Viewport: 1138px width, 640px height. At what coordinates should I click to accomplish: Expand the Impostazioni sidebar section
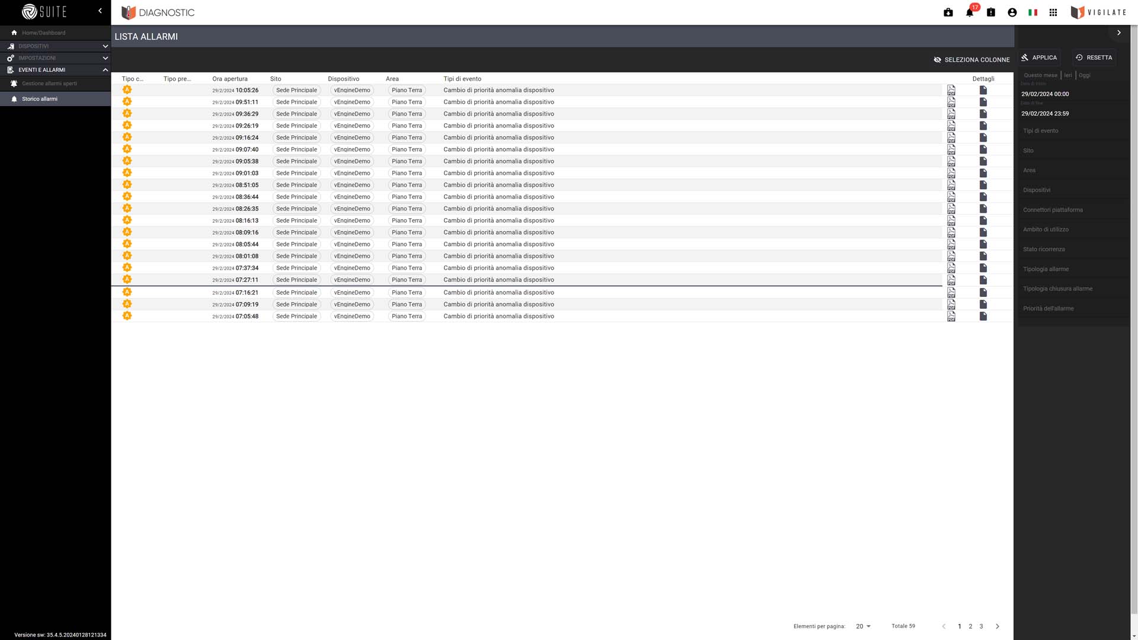[55, 58]
